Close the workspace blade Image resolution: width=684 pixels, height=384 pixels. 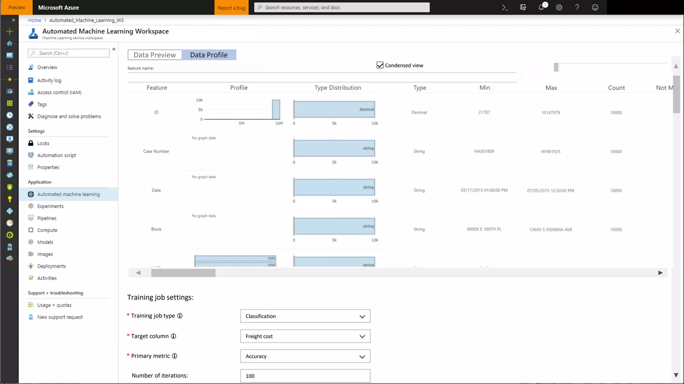click(677, 31)
